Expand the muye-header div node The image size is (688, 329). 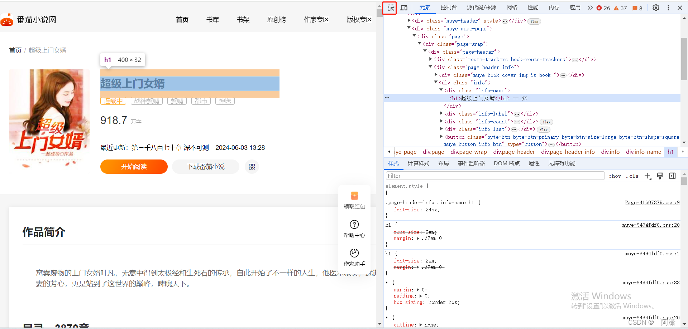(409, 21)
